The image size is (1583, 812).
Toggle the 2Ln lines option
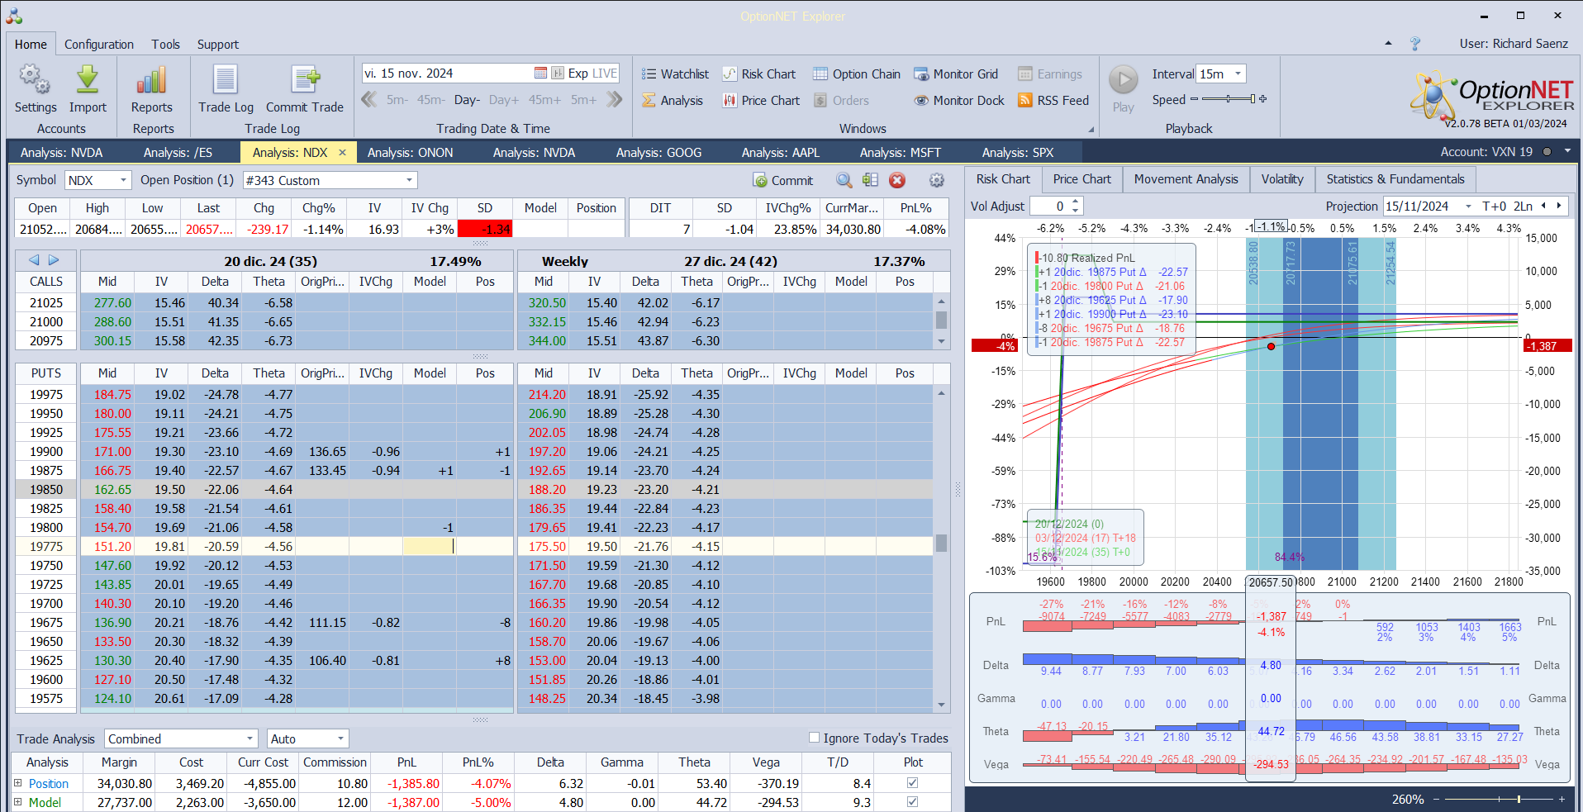(x=1523, y=206)
